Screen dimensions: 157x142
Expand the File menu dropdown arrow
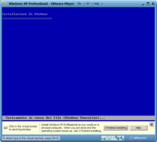pos(84,4)
